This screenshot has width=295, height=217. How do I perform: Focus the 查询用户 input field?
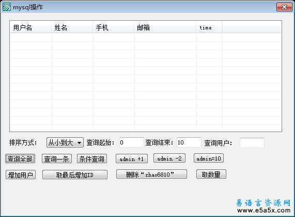(x=252, y=143)
